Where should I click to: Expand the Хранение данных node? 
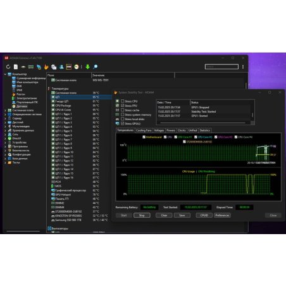coord(5,130)
